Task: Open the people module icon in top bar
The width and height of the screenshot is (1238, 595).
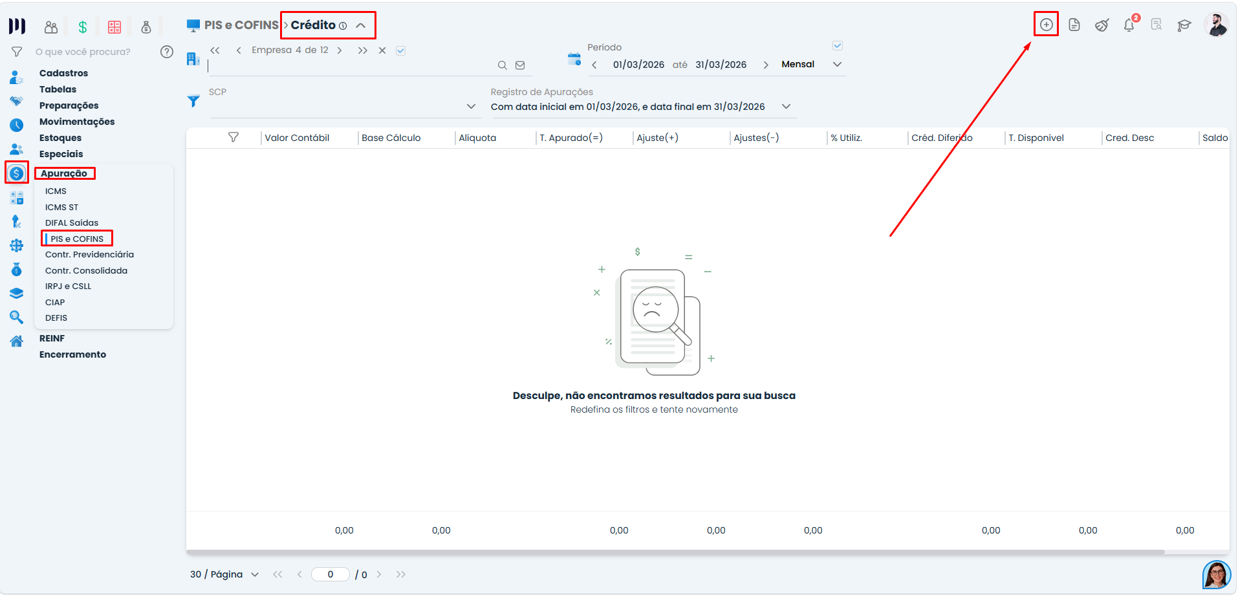Action: 51,27
